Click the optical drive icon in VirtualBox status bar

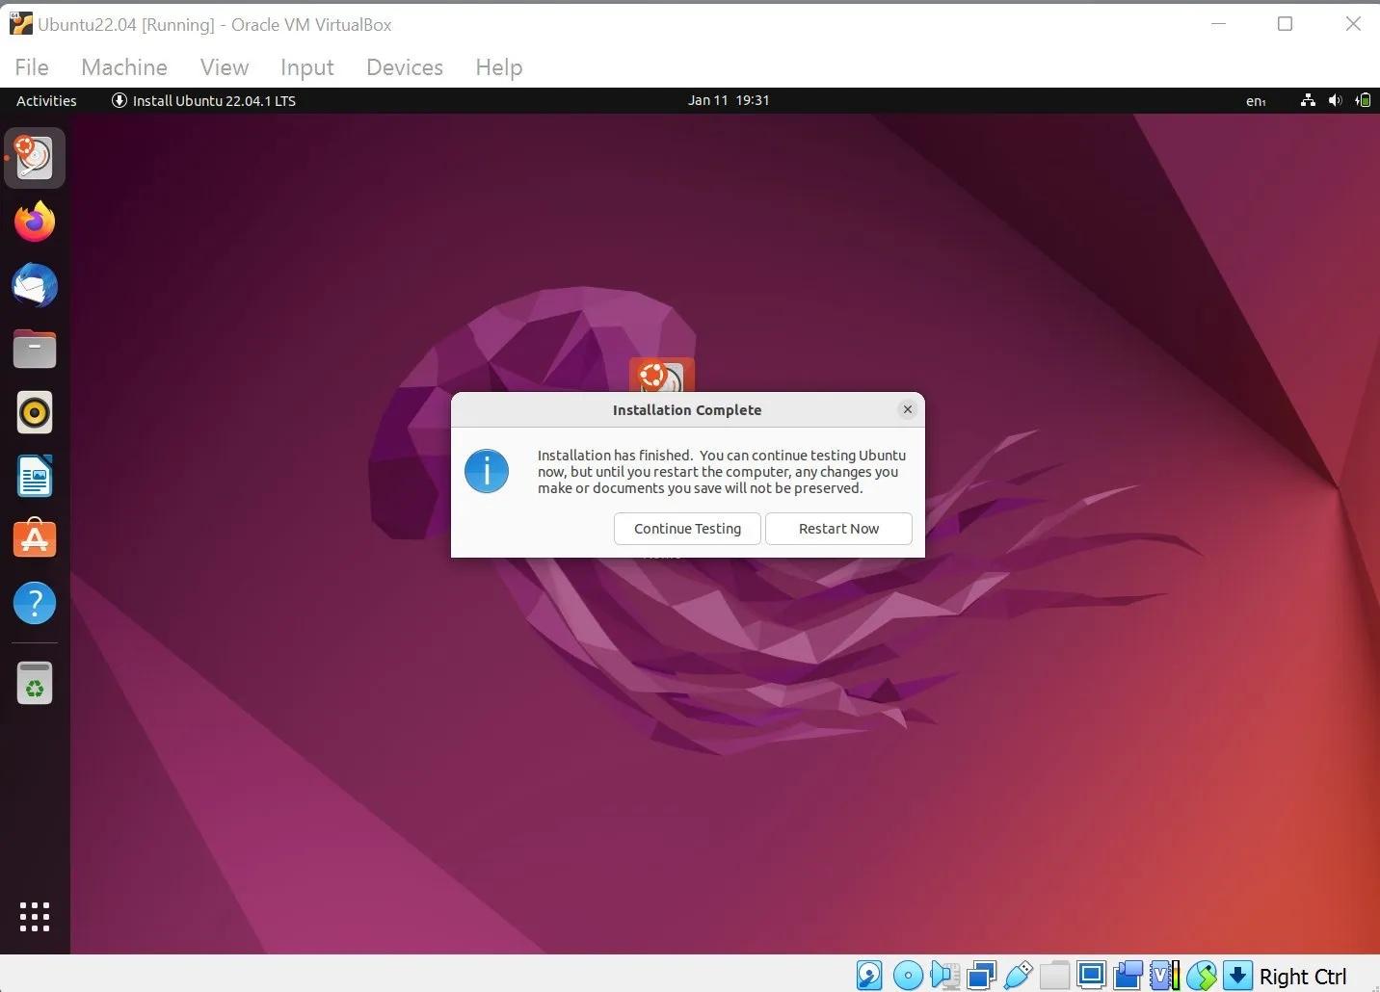[907, 975]
